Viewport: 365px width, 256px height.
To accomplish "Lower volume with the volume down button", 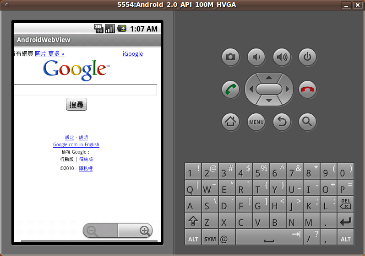I will coord(256,57).
